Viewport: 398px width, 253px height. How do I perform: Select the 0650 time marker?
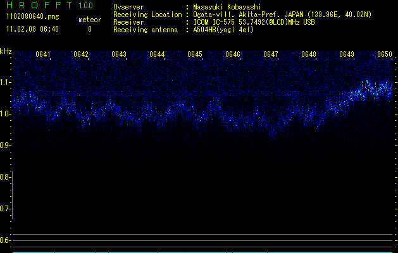(385, 54)
